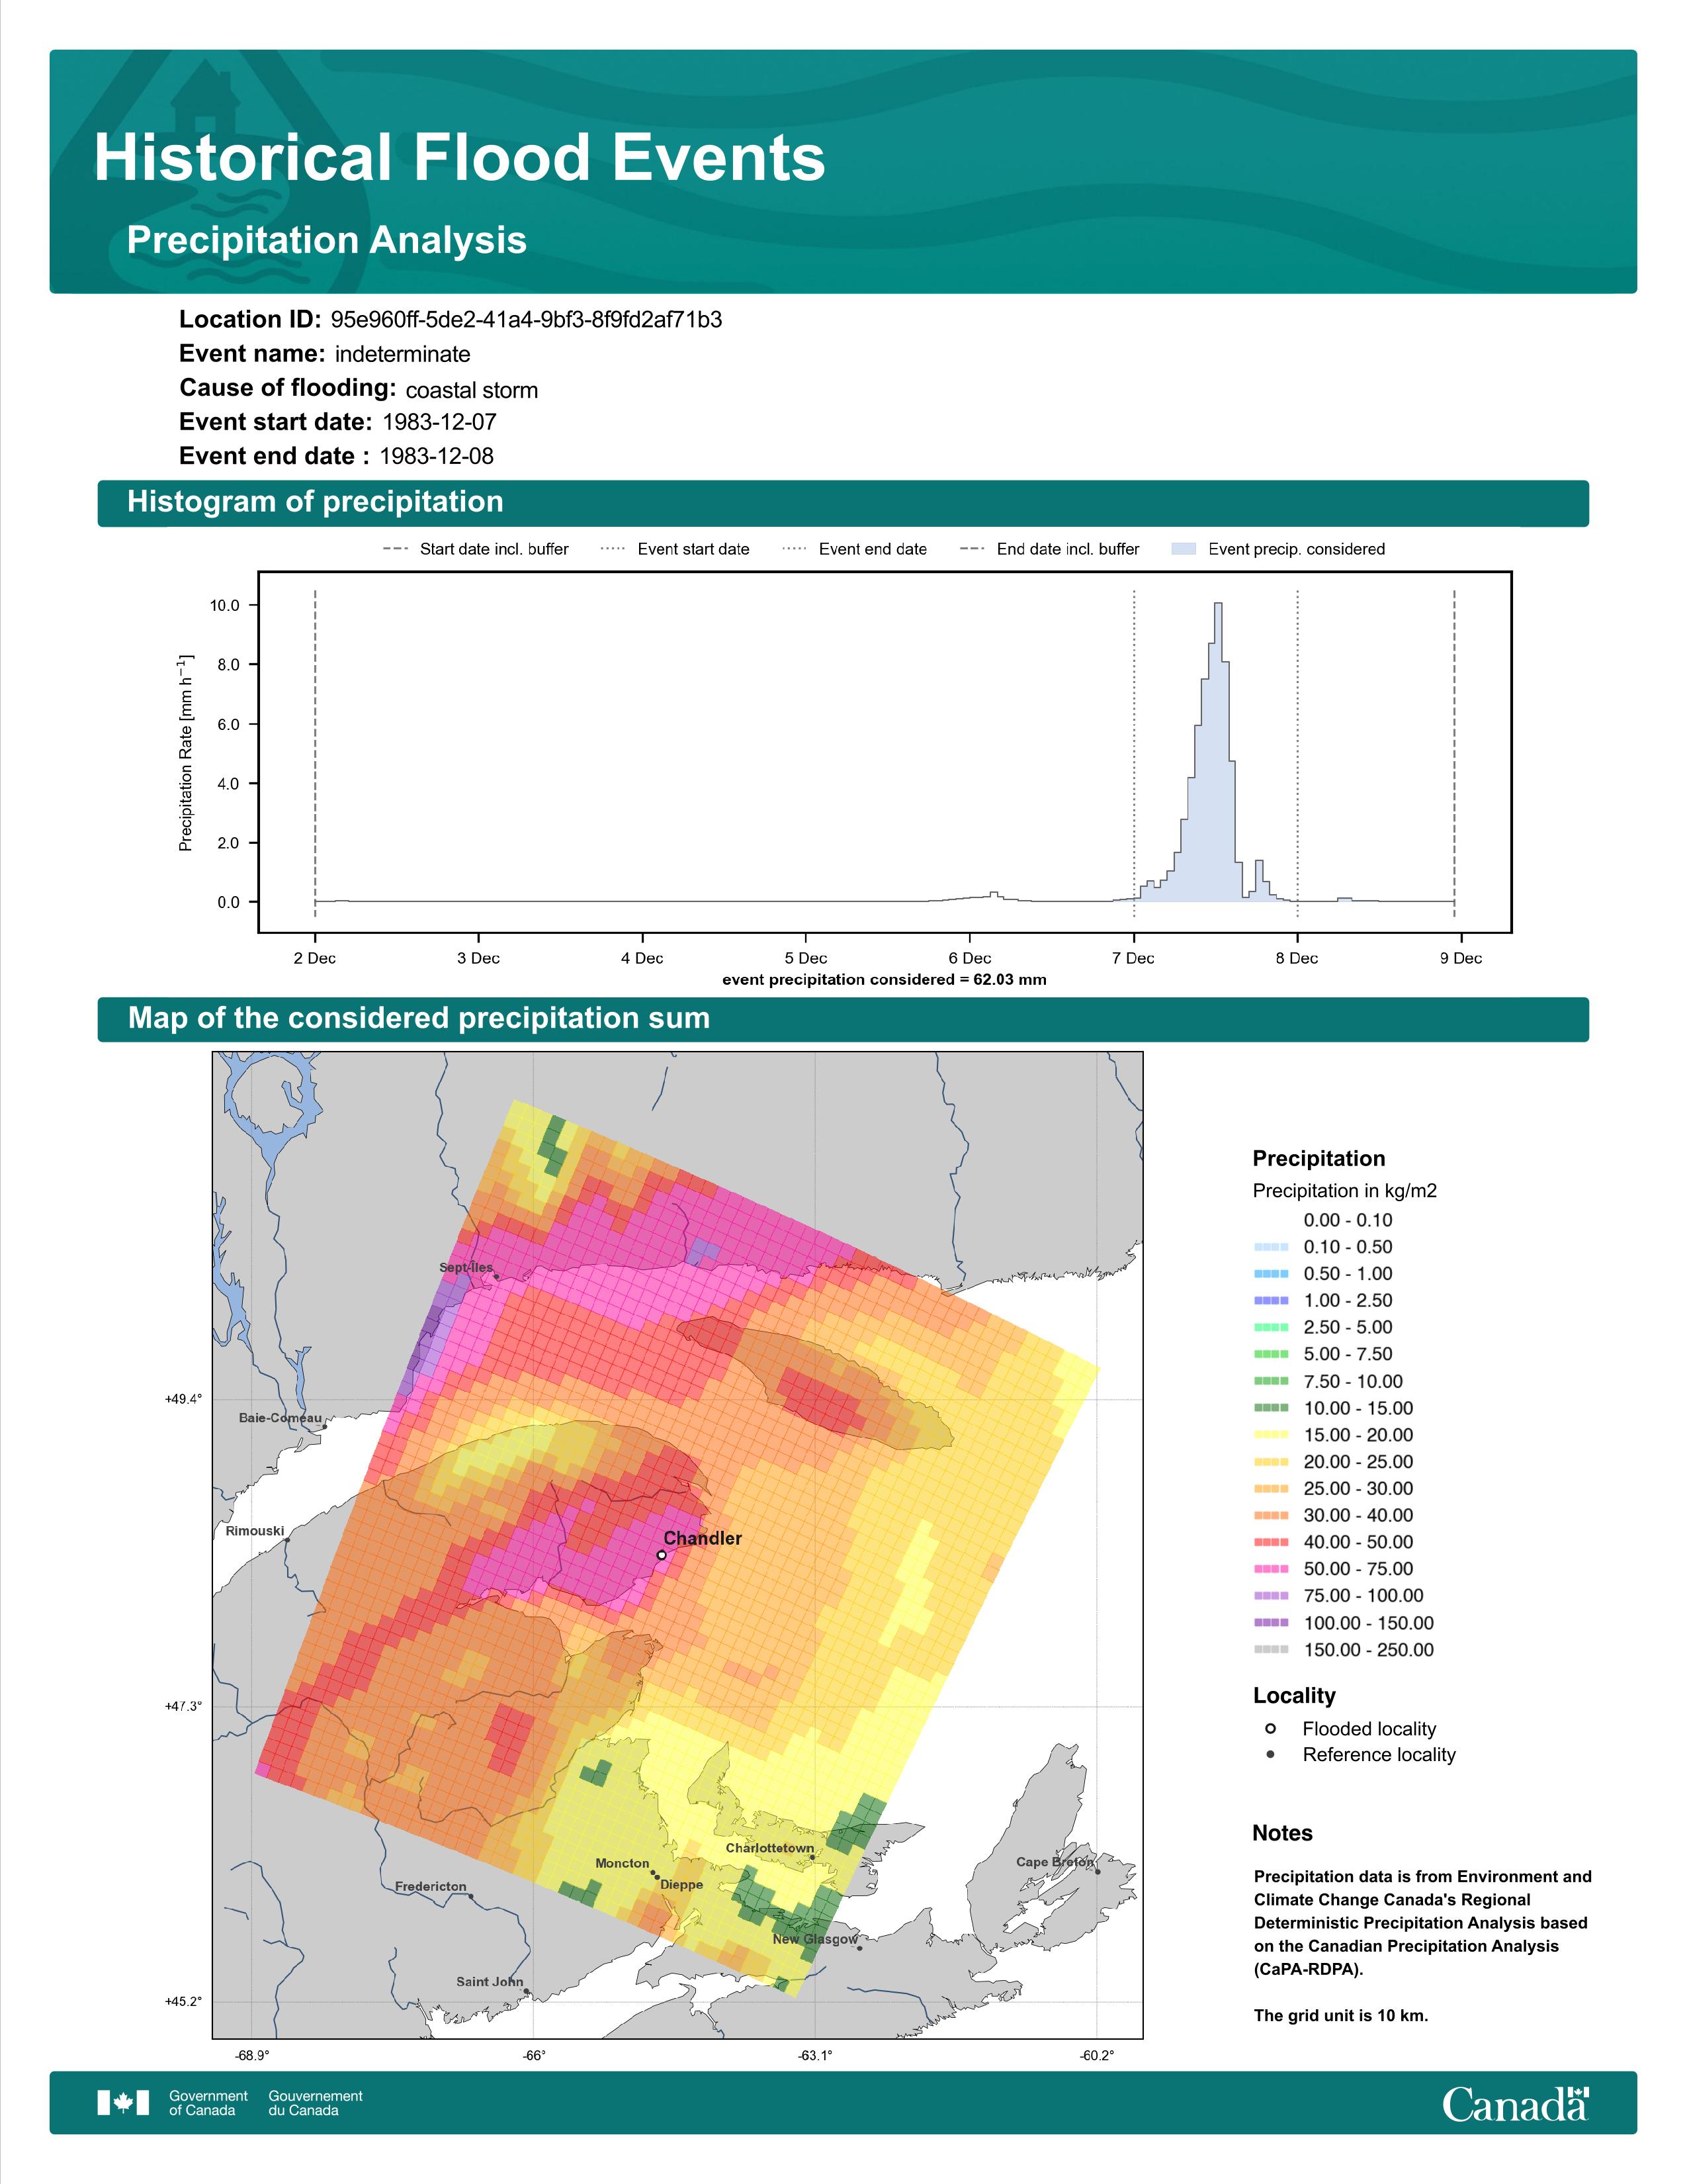Click the event start date 1983-12-07

(440, 422)
